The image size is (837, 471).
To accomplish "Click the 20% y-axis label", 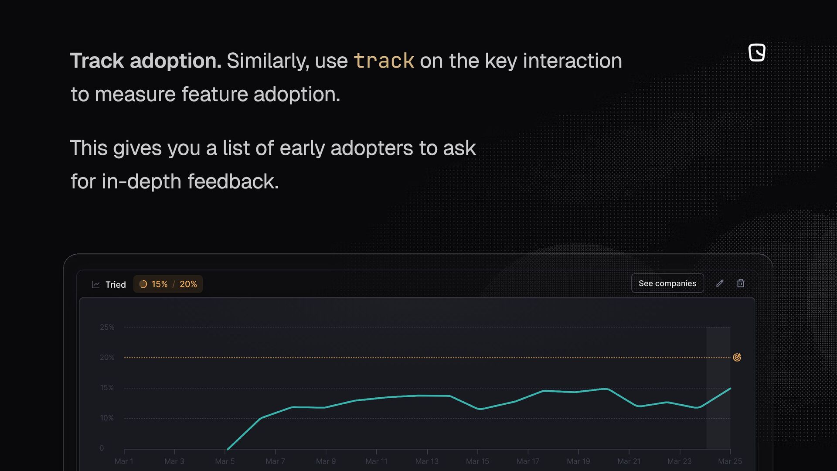I will coord(107,358).
